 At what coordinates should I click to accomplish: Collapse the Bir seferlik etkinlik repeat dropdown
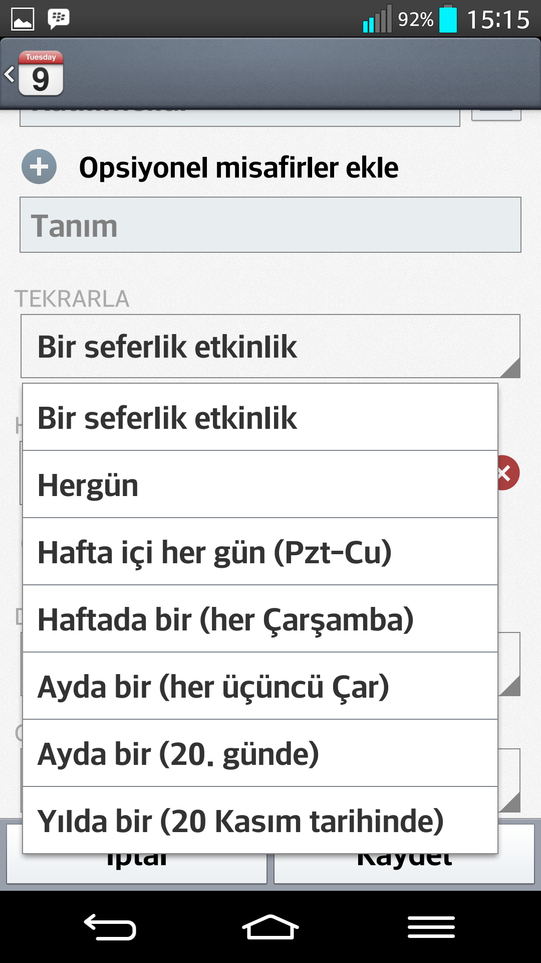click(270, 346)
